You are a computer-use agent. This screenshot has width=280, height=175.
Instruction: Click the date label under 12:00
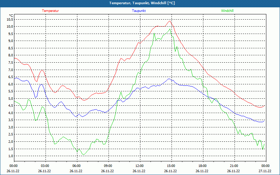tap(139, 171)
